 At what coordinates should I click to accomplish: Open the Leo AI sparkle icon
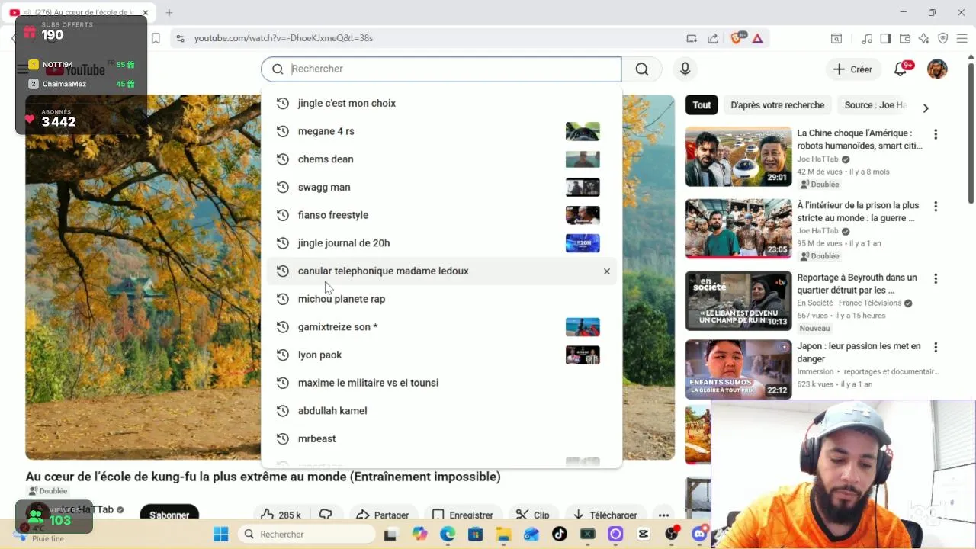pyautogui.click(x=923, y=38)
